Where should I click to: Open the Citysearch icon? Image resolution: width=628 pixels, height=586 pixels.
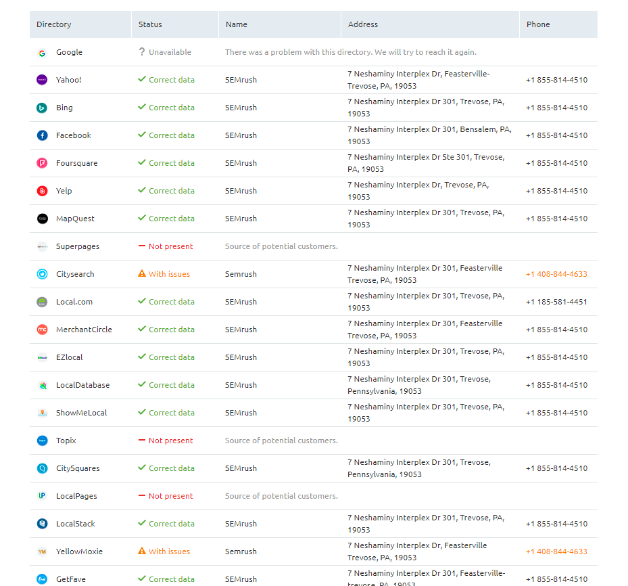pyautogui.click(x=41, y=273)
